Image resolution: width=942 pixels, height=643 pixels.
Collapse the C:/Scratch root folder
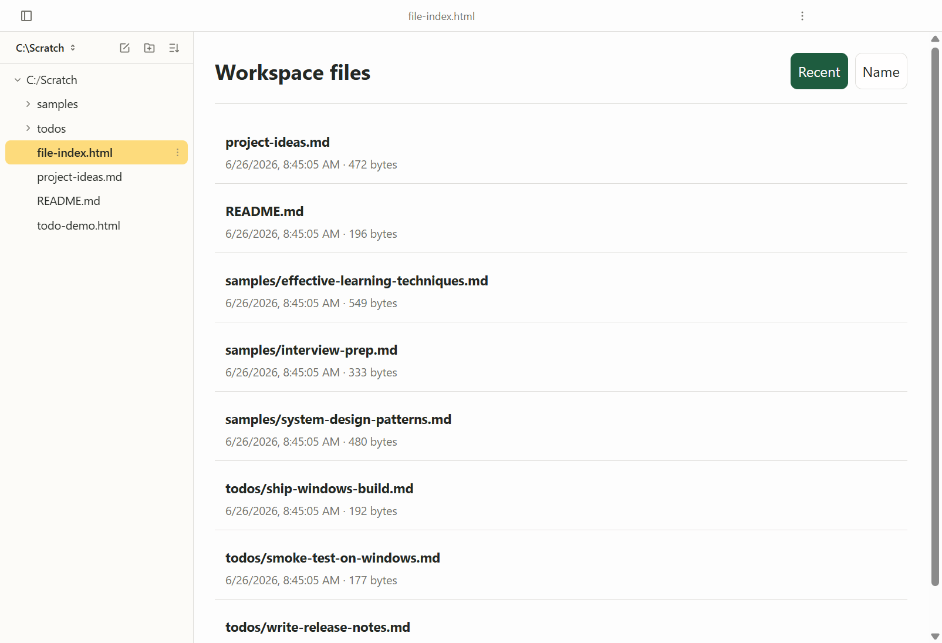18,80
